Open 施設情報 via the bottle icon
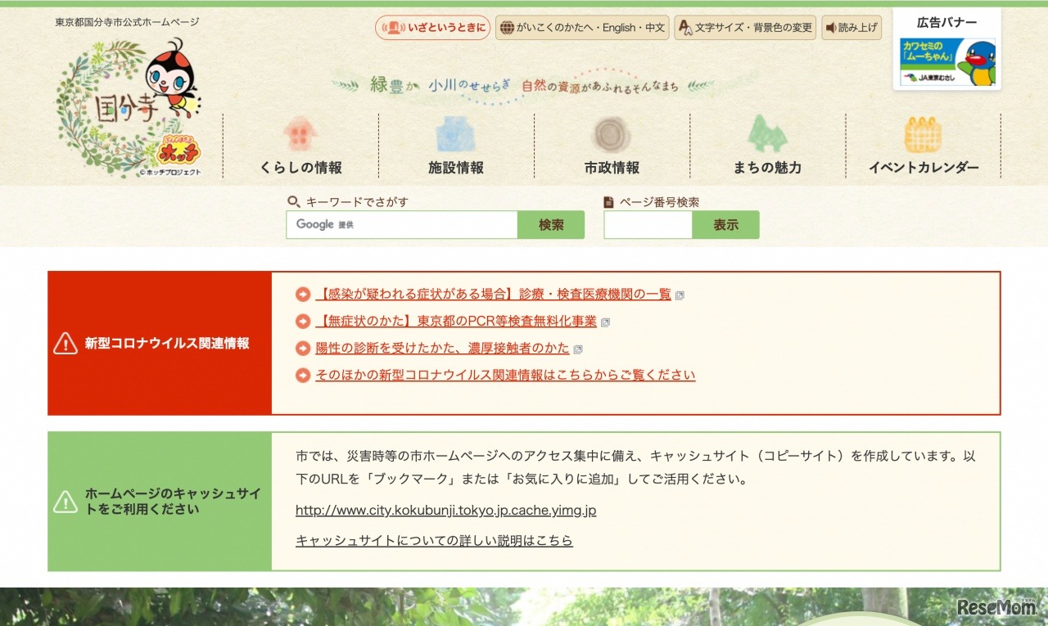Image resolution: width=1048 pixels, height=626 pixels. point(456,133)
